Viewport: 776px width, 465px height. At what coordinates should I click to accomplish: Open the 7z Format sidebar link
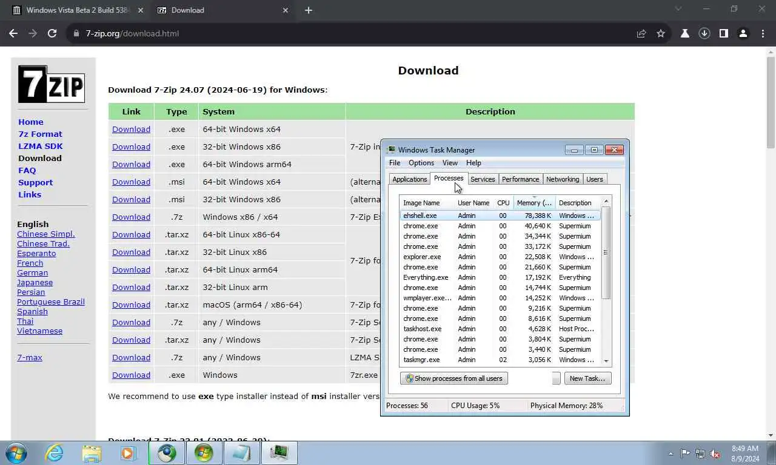point(40,134)
